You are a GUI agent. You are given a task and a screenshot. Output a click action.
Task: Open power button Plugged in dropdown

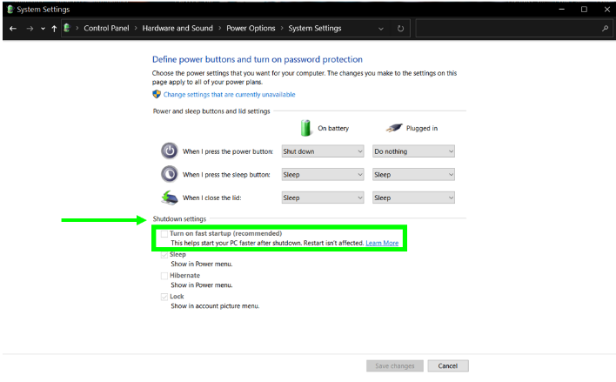pos(413,151)
